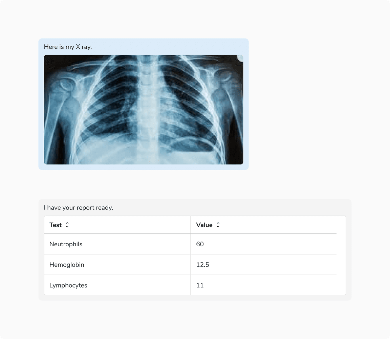Select the Lymphocytes row name cell
The width and height of the screenshot is (390, 339).
pyautogui.click(x=68, y=286)
